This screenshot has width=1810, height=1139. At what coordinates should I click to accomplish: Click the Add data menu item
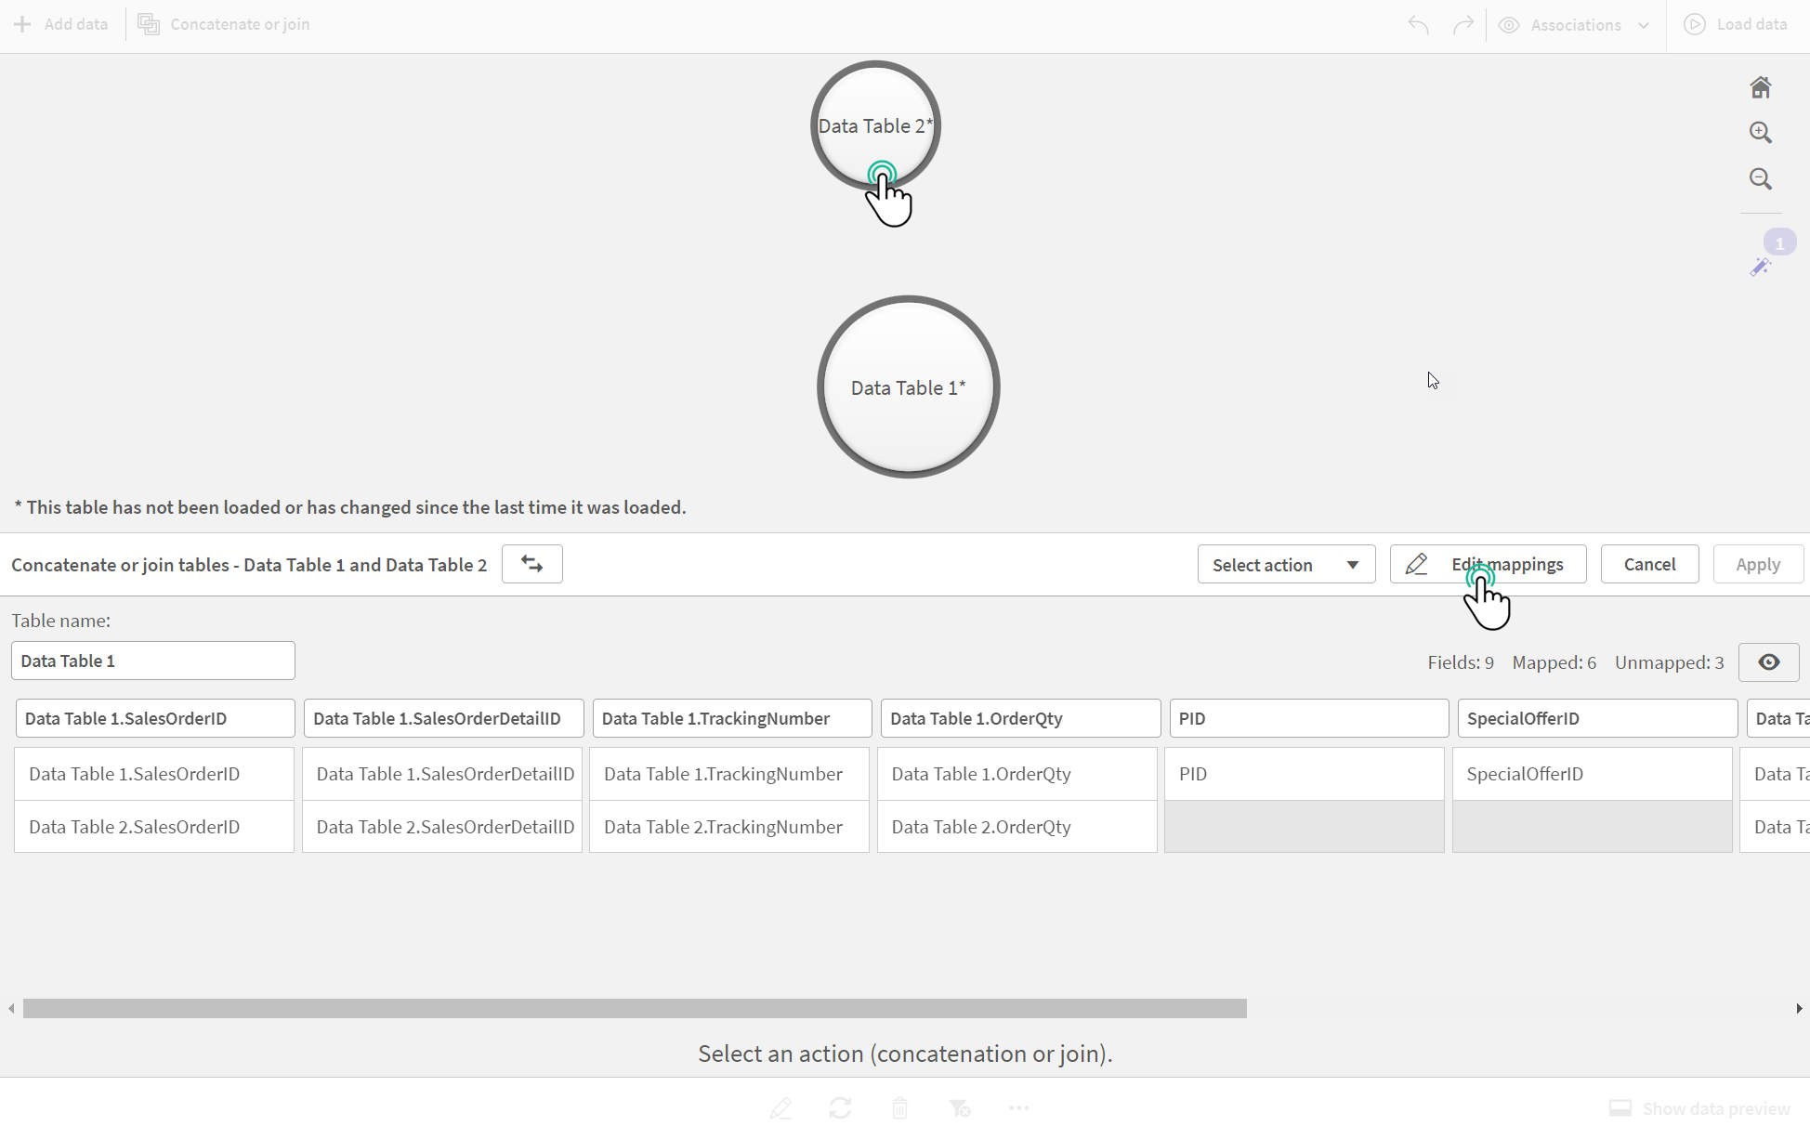pos(61,23)
